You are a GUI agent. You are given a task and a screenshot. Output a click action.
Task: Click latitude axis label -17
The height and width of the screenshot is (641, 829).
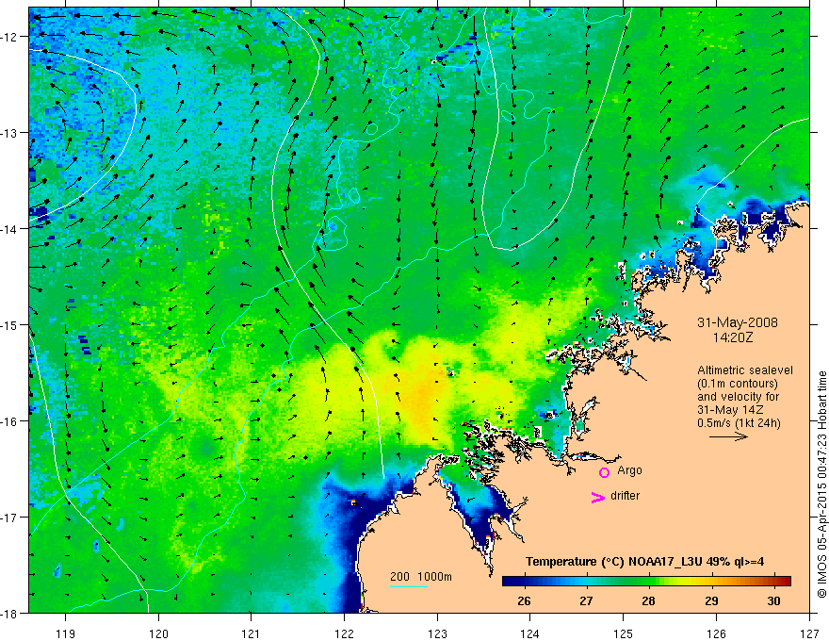coord(10,518)
